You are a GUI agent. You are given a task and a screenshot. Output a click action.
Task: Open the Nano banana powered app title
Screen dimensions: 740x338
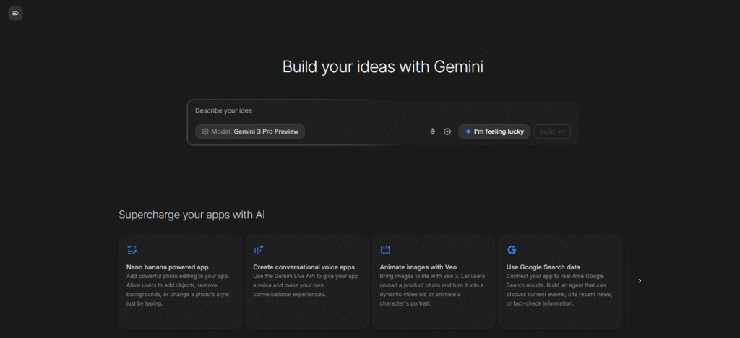click(168, 266)
